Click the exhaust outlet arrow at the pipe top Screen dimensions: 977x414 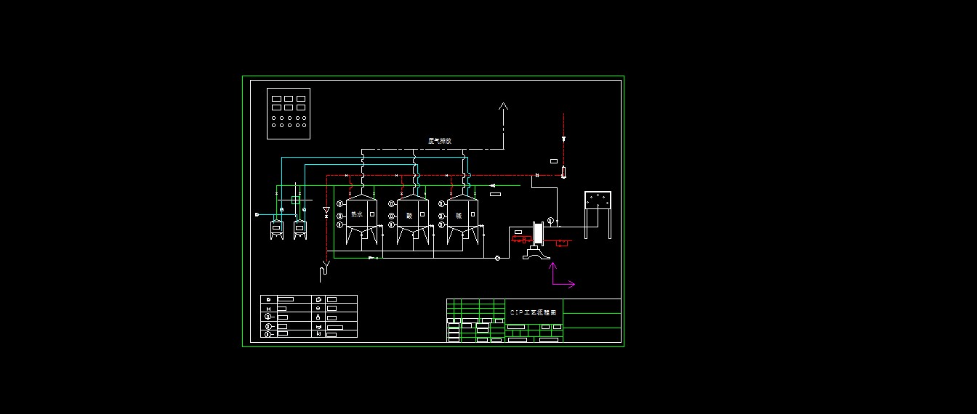pyautogui.click(x=503, y=107)
